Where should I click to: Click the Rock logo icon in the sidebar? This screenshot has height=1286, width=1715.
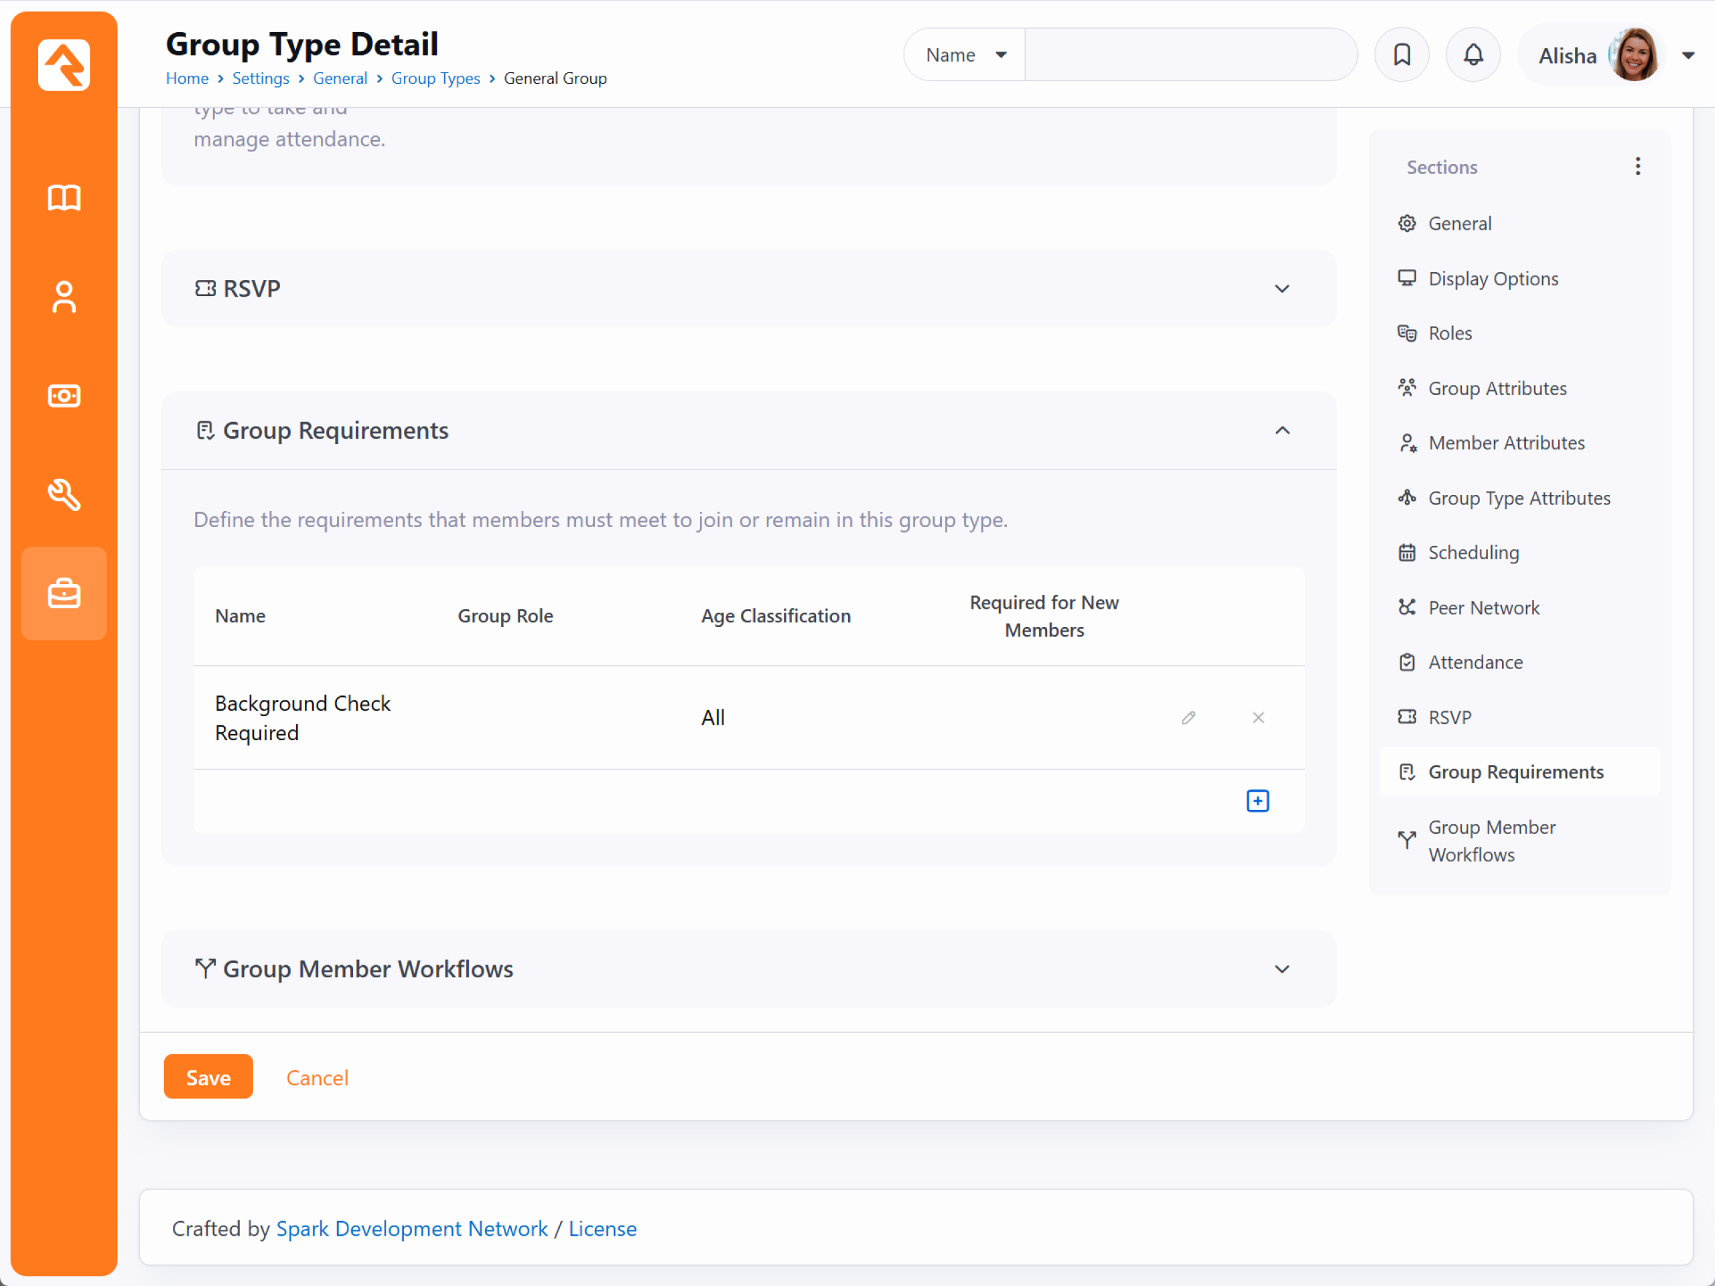[x=64, y=65]
